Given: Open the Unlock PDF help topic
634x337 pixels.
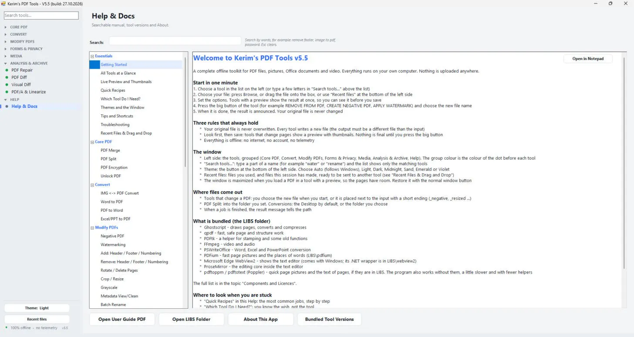Looking at the screenshot, I should tap(111, 176).
